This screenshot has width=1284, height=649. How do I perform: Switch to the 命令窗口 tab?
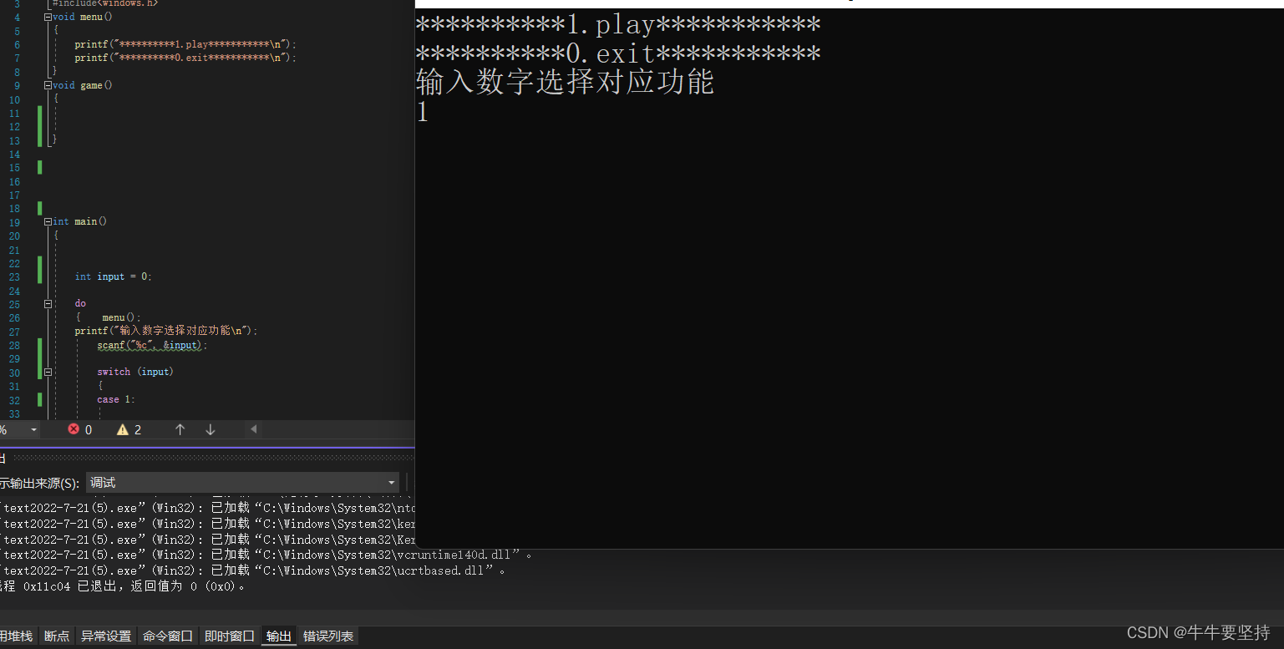(168, 636)
